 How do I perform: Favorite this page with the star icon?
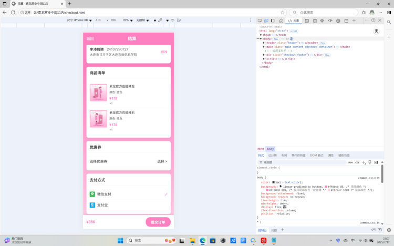tap(283, 12)
